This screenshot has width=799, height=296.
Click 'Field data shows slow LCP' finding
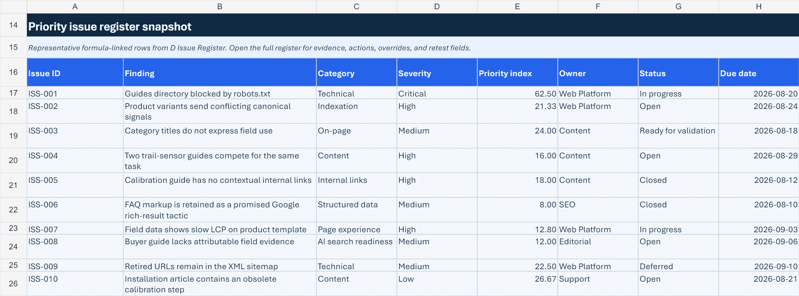tap(220, 229)
